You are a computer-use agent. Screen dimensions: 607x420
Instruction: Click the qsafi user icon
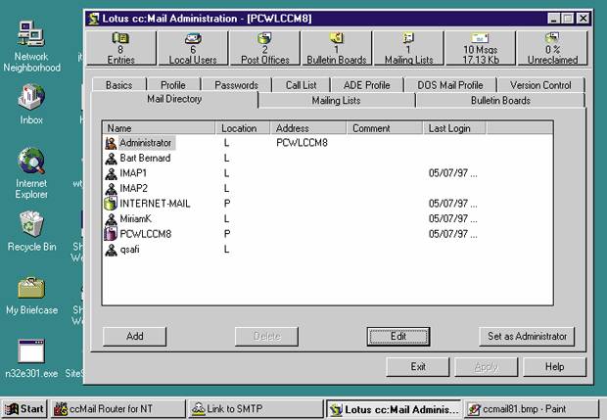111,250
